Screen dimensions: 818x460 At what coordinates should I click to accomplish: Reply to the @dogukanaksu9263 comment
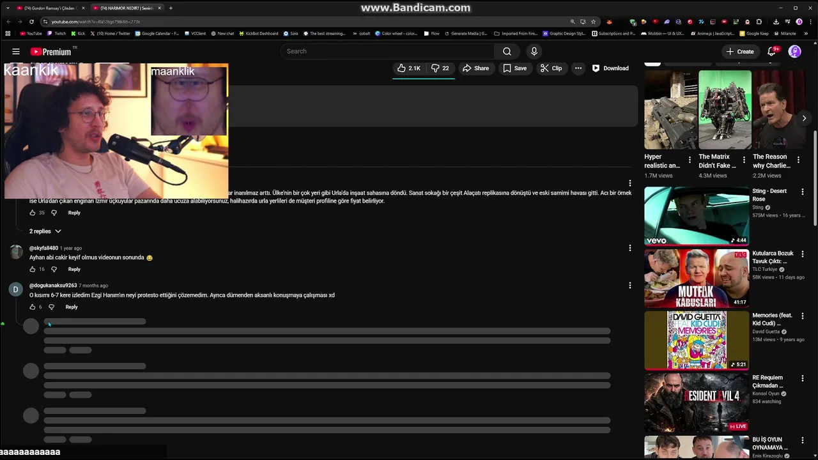(72, 307)
